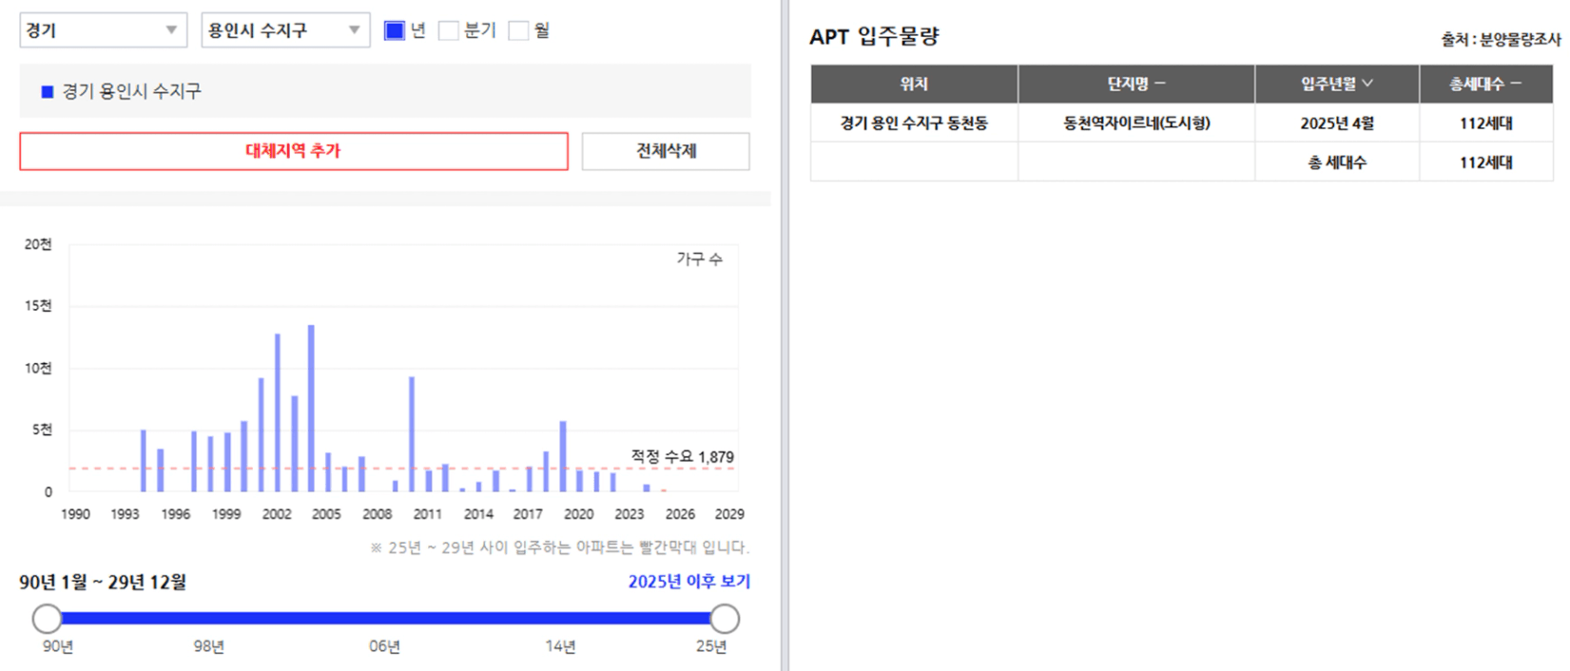This screenshot has width=1570, height=671.
Task: Click the 총 세대수 total row label
Action: click(1337, 163)
